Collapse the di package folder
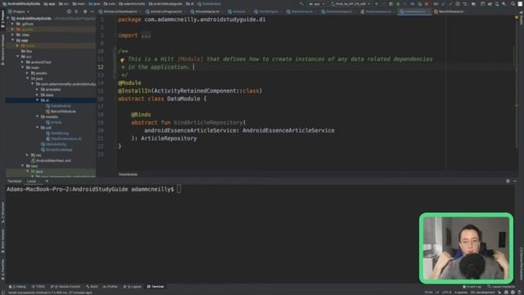 [38, 100]
